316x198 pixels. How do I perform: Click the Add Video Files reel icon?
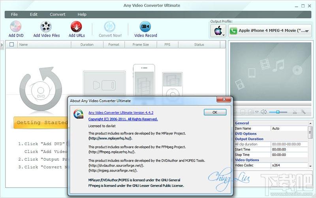46,26
